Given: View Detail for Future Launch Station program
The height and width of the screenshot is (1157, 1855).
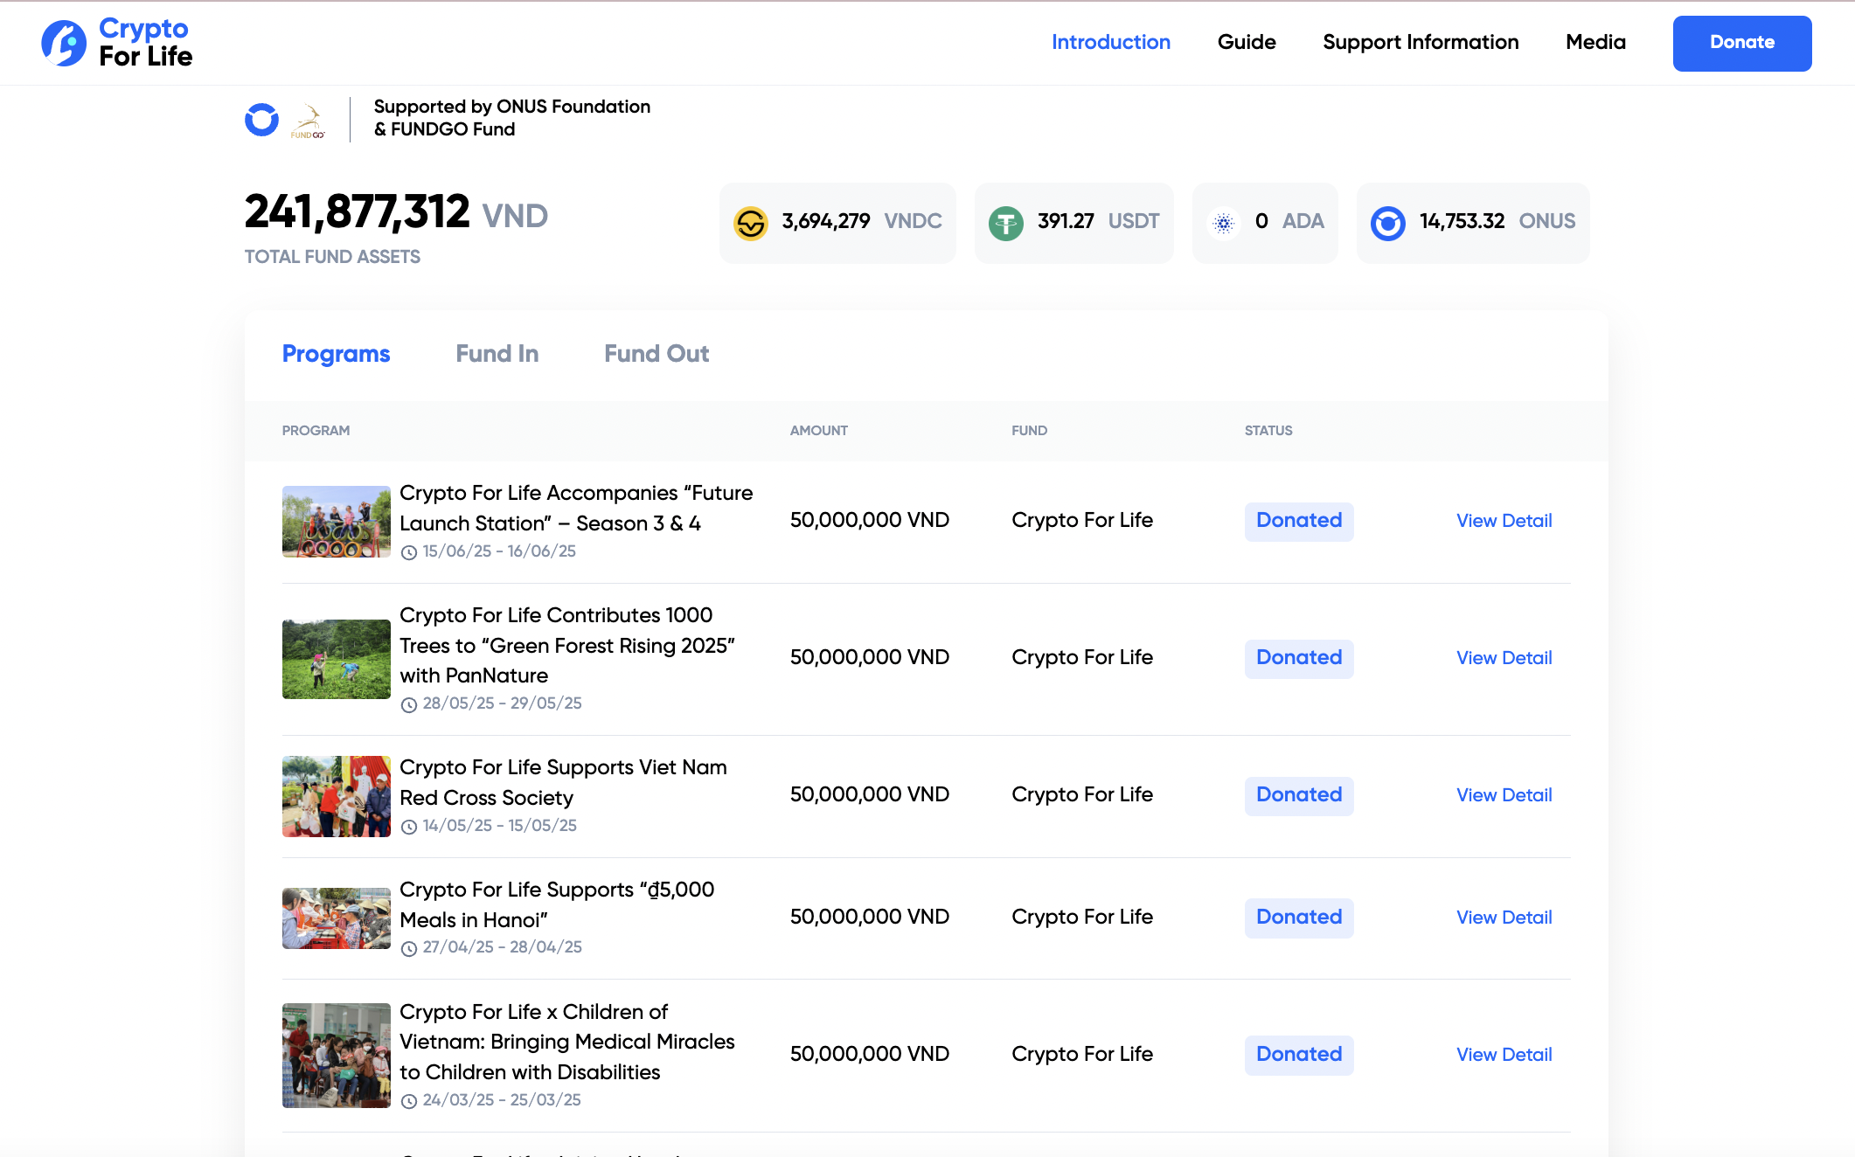Looking at the screenshot, I should [x=1504, y=521].
